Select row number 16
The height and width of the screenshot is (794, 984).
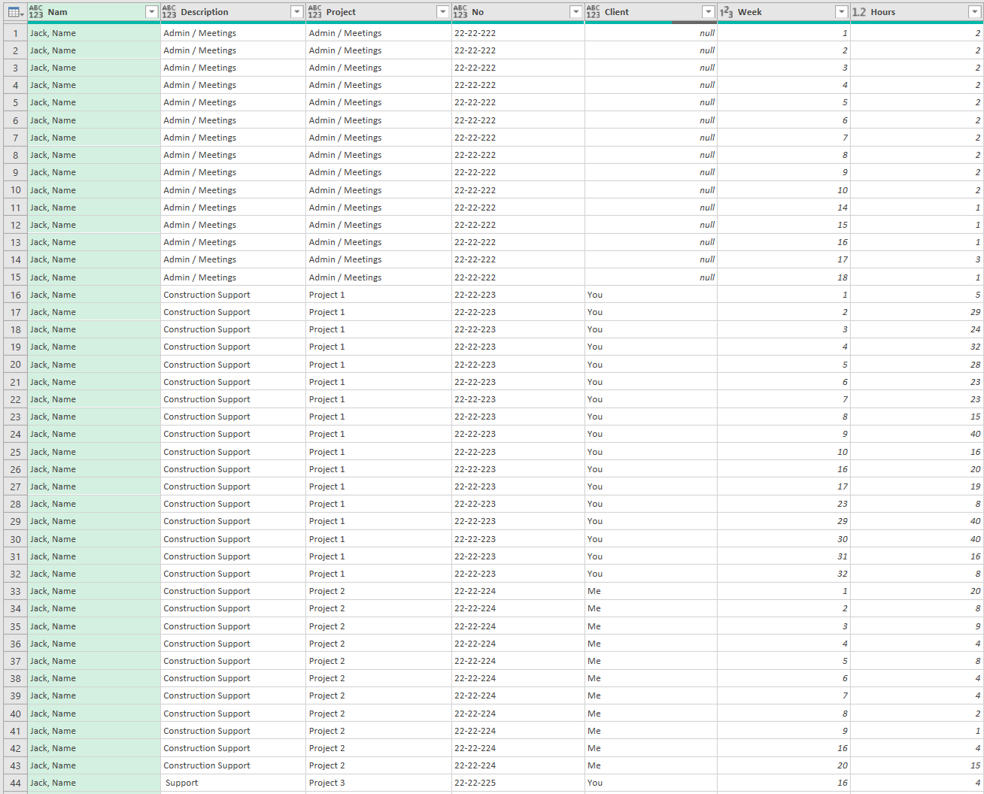point(15,295)
